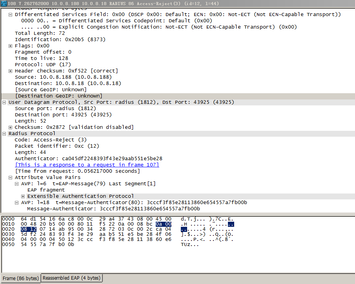Follow the link to request in frame 107
This screenshot has height=284, width=355.
pos(87,165)
